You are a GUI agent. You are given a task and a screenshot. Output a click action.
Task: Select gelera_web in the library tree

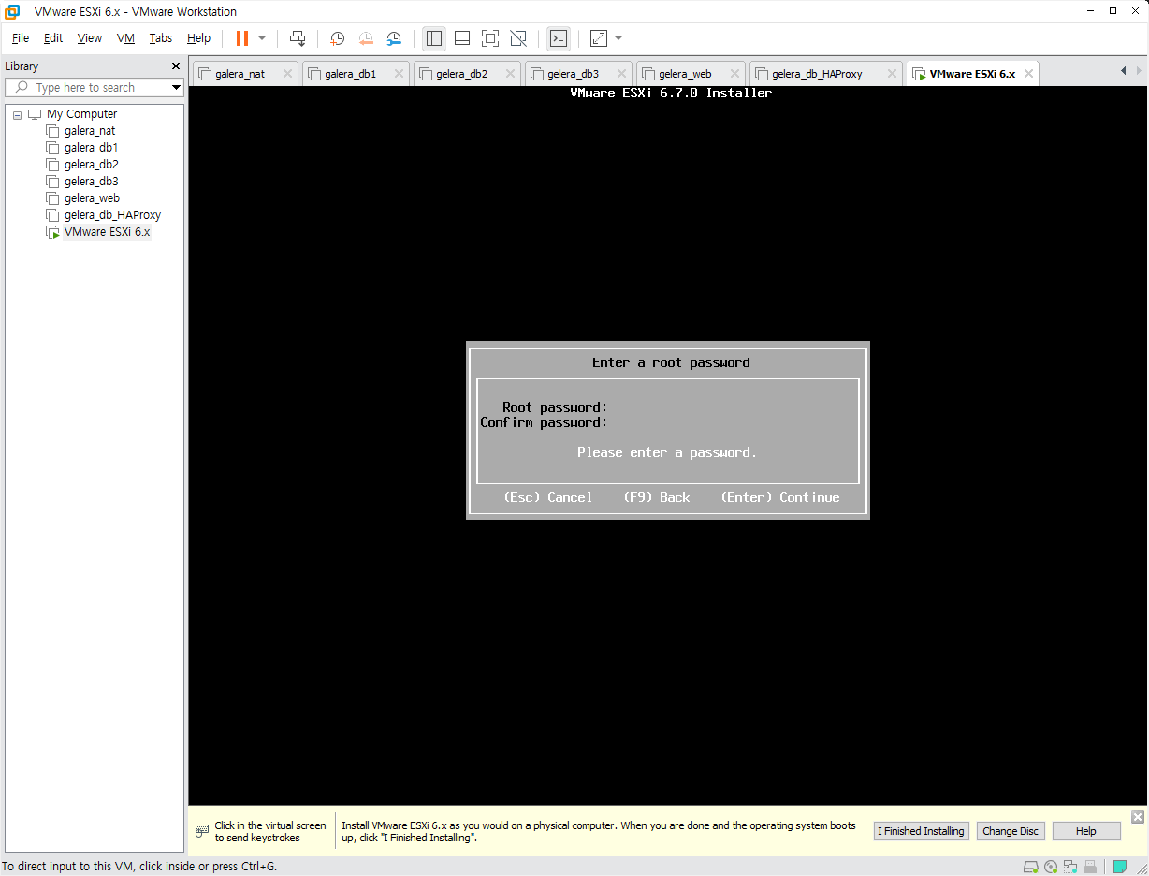tap(92, 198)
